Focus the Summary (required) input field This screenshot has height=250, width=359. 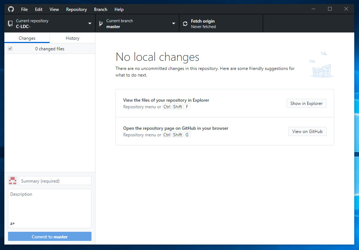tap(55, 181)
